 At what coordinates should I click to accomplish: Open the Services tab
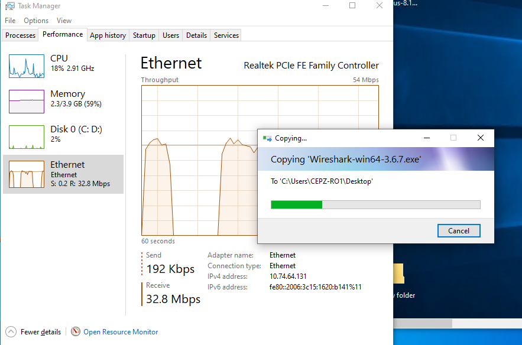tap(226, 35)
